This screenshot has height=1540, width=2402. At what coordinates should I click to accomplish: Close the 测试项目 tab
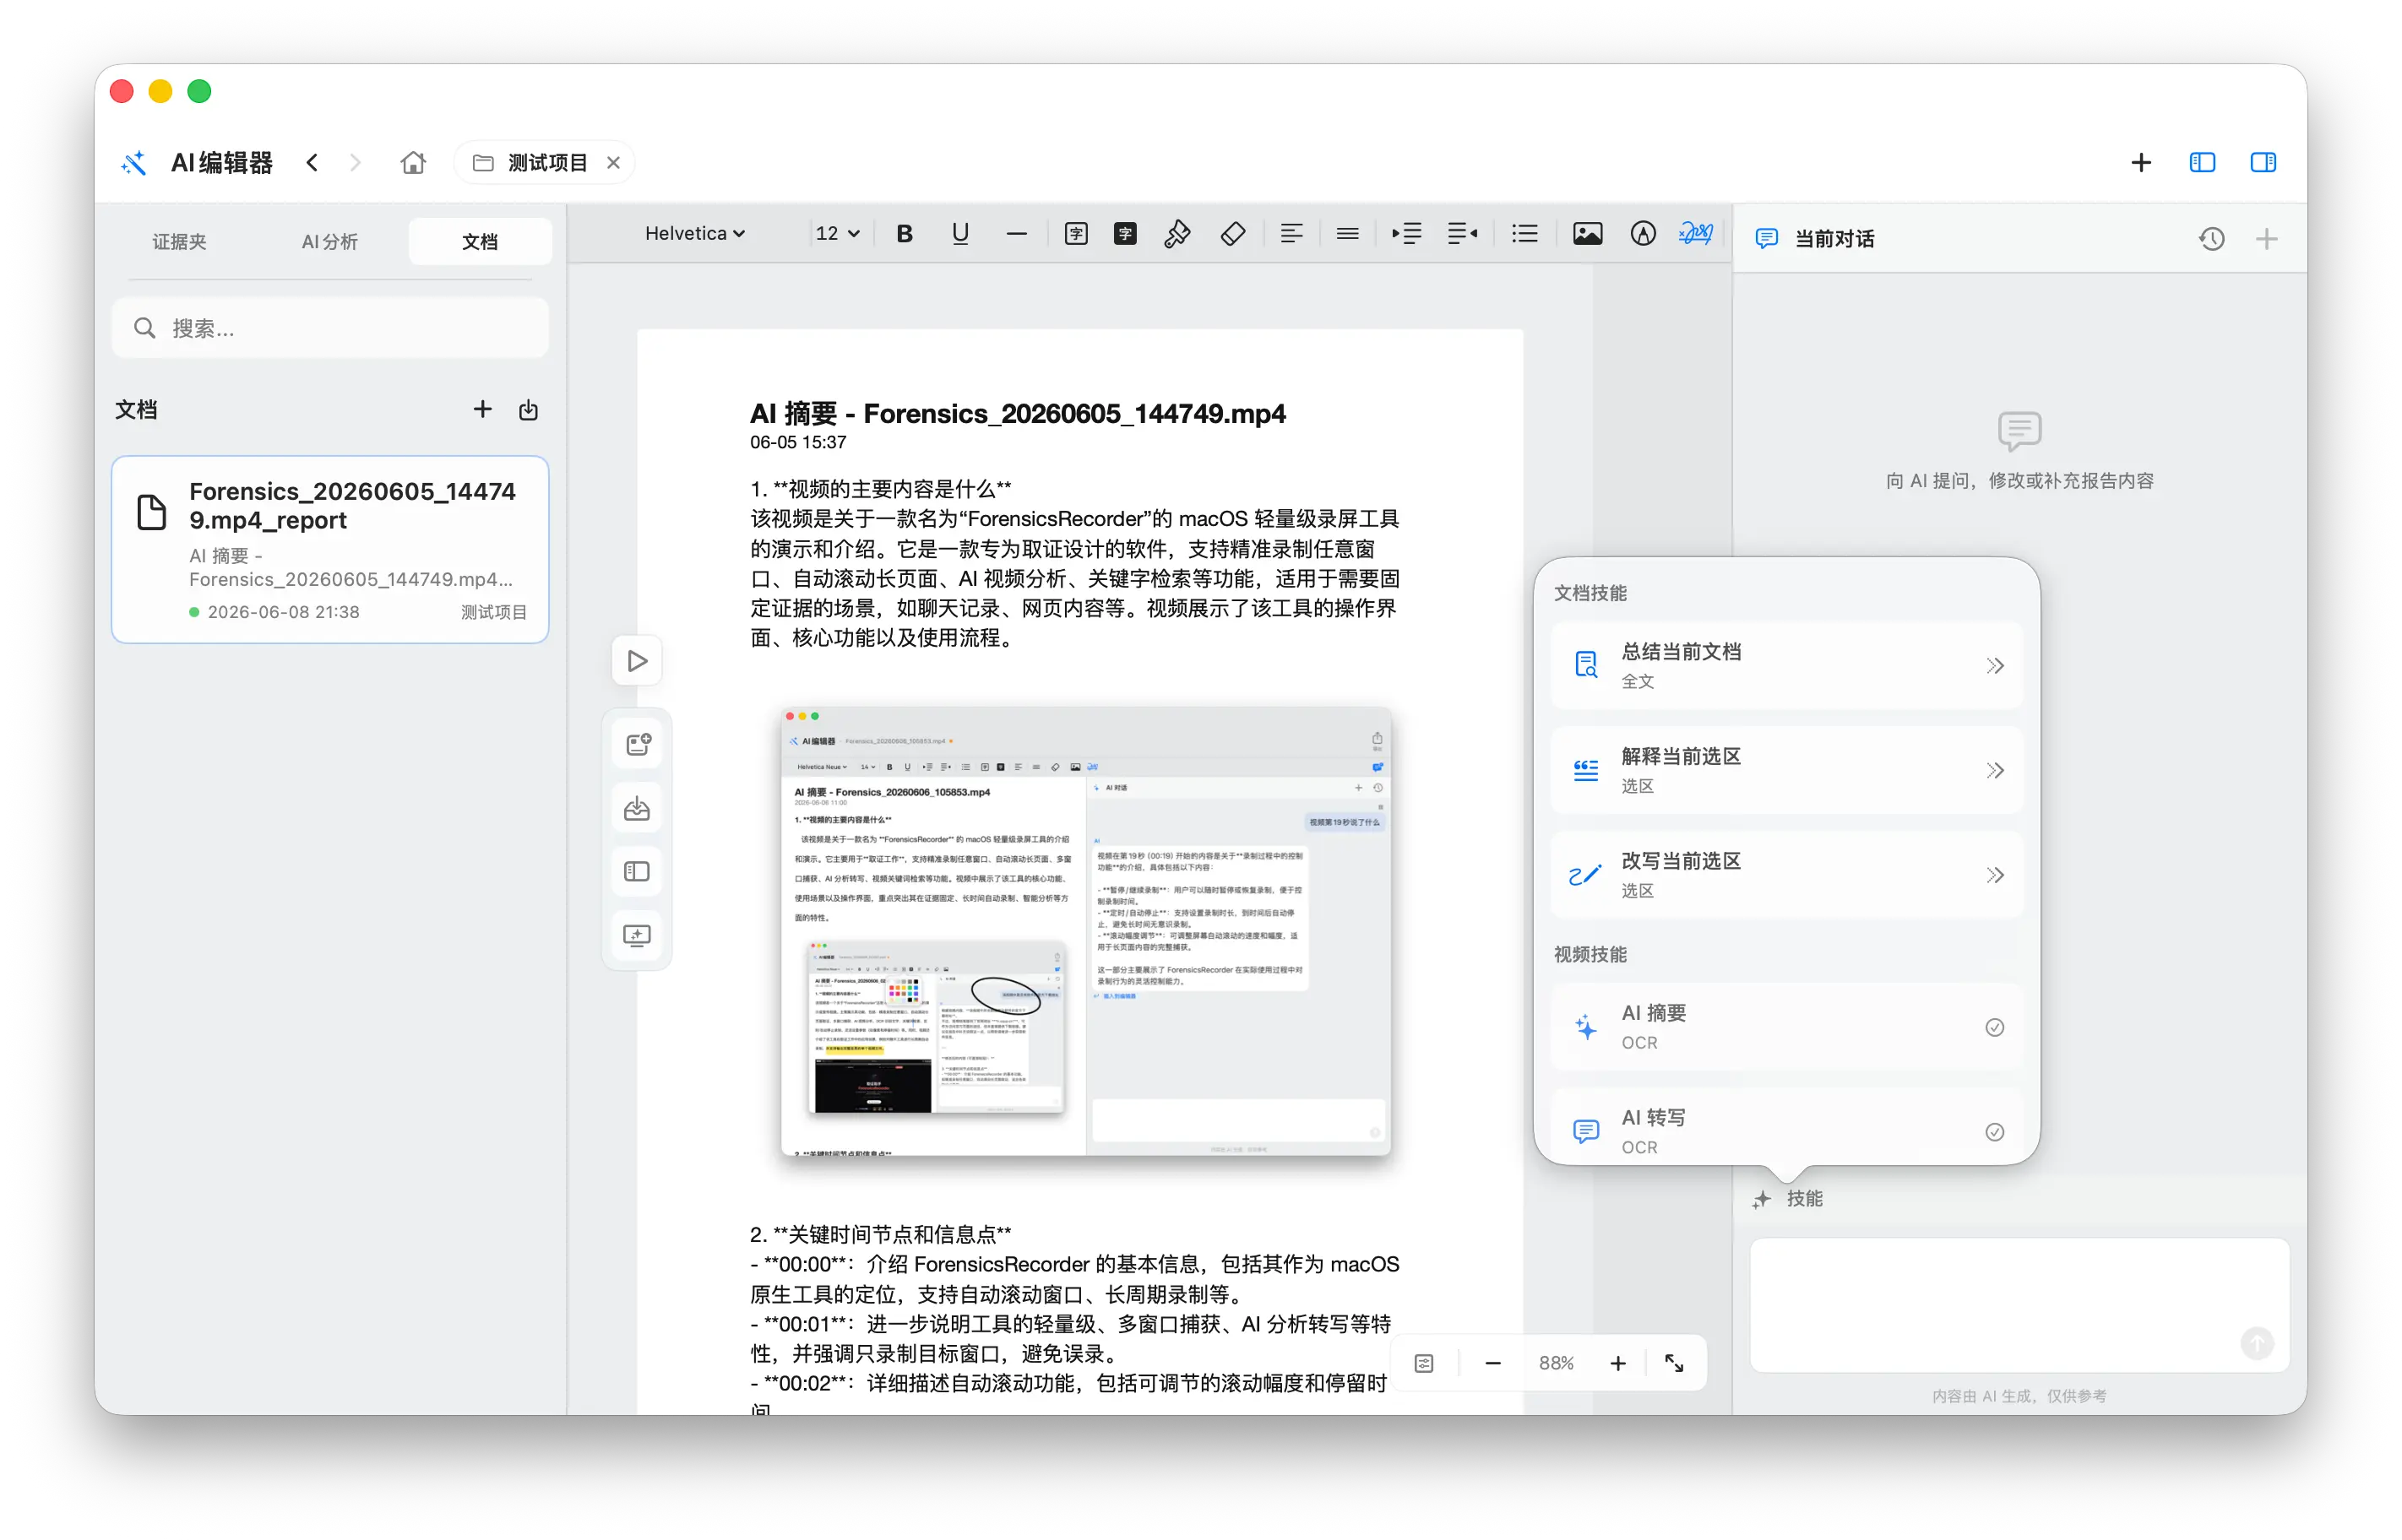613,162
